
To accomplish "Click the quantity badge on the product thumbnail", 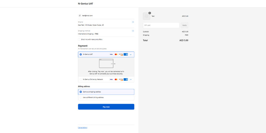I will (150, 13).
